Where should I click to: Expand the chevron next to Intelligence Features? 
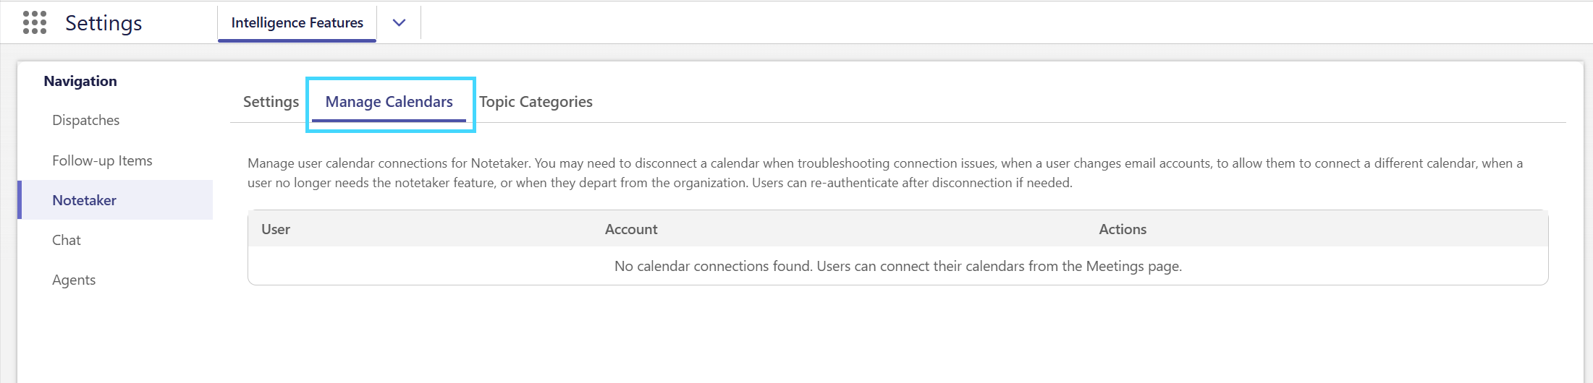coord(399,22)
